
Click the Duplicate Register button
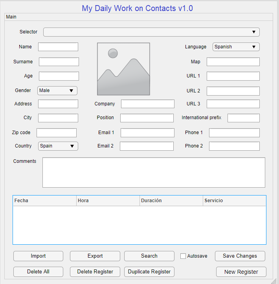pyautogui.click(x=149, y=272)
